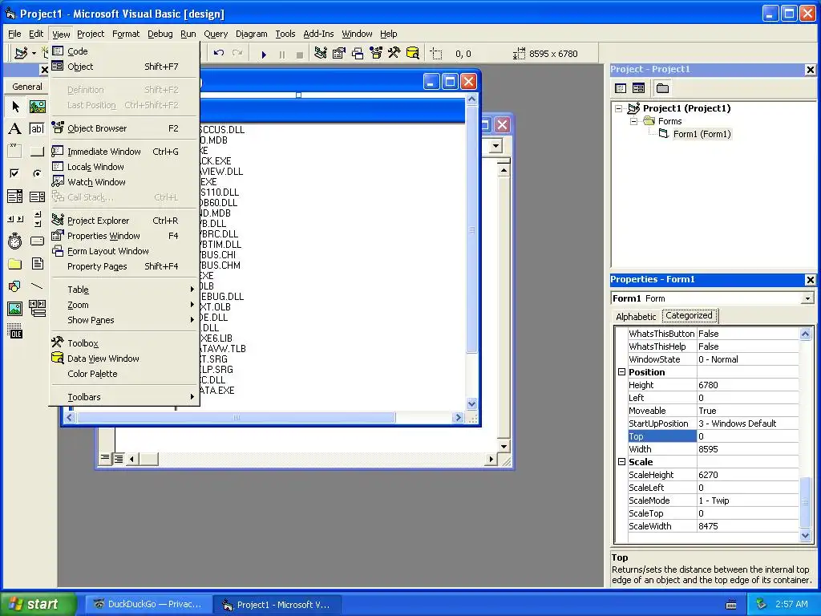Open the Table submenu
This screenshot has height=616, width=821.
[x=124, y=290]
